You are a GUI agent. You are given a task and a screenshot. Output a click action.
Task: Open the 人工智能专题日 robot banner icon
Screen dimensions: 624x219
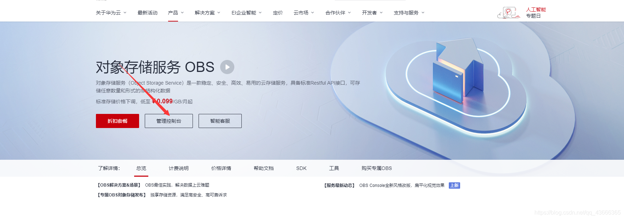coord(509,13)
